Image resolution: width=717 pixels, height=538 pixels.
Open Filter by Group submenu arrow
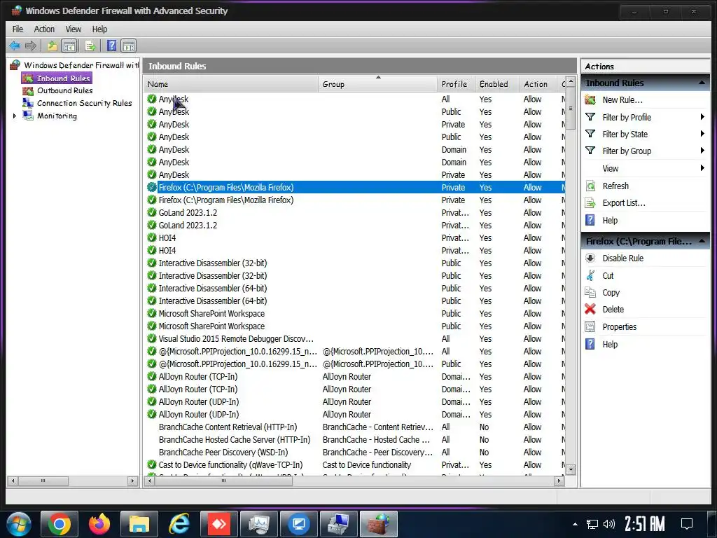[702, 151]
